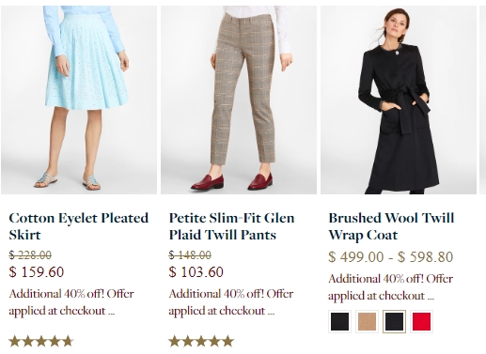This screenshot has height=354, width=486.
Task: Open Petite Slim-Fit Glen Plaid Twill Pants link
Action: coord(232,226)
